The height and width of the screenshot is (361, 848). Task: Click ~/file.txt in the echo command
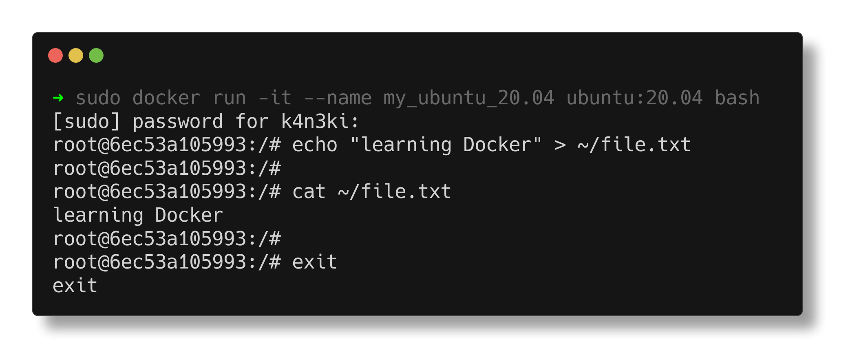[x=634, y=145]
